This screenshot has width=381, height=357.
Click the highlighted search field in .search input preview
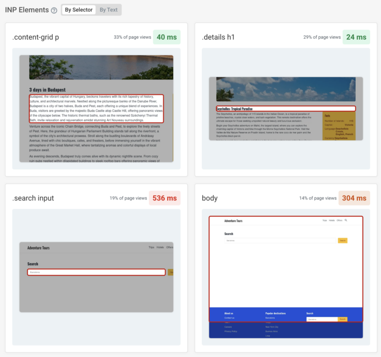tap(96, 272)
